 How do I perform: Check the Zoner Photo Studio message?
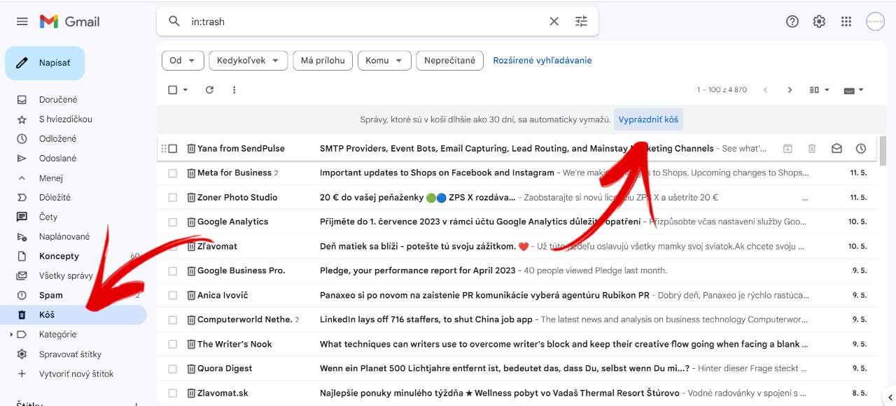pos(173,198)
